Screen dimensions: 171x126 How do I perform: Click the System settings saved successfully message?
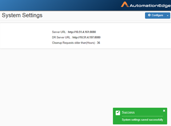click(142, 120)
